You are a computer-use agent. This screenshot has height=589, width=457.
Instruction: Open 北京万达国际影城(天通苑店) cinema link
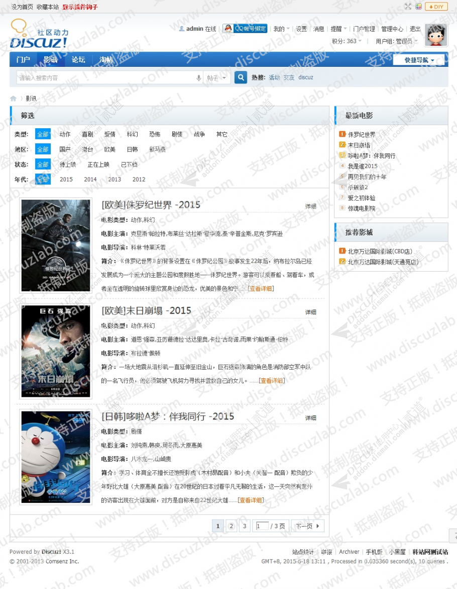pyautogui.click(x=383, y=262)
